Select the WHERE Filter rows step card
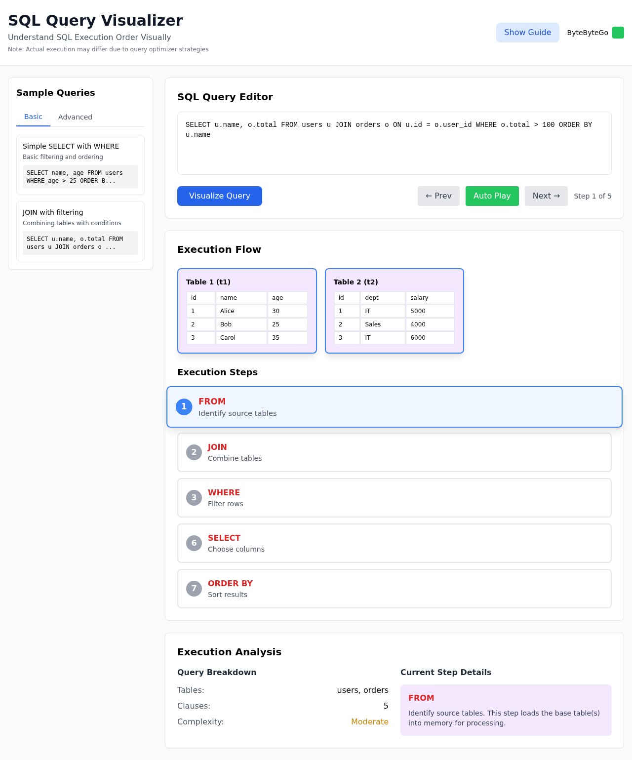The height and width of the screenshot is (760, 632). [x=394, y=498]
